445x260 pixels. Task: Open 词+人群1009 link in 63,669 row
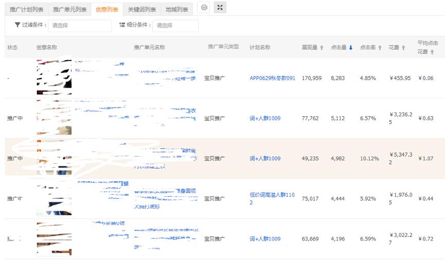[x=265, y=239]
